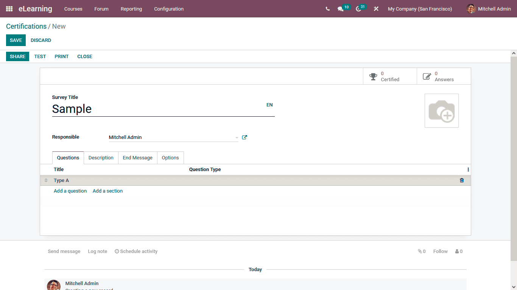
Task: Open the Configuration menu
Action: [169, 9]
